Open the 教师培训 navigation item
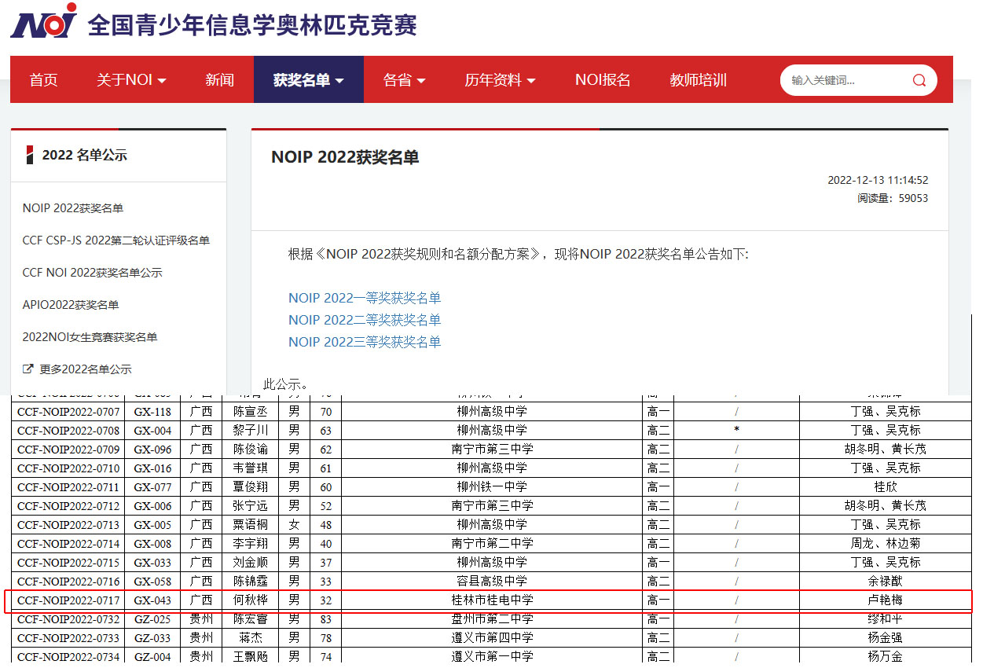This screenshot has width=983, height=668. point(698,80)
